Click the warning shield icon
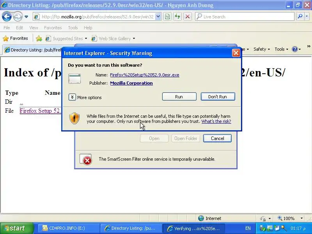The height and width of the screenshot is (234, 312). click(x=74, y=119)
